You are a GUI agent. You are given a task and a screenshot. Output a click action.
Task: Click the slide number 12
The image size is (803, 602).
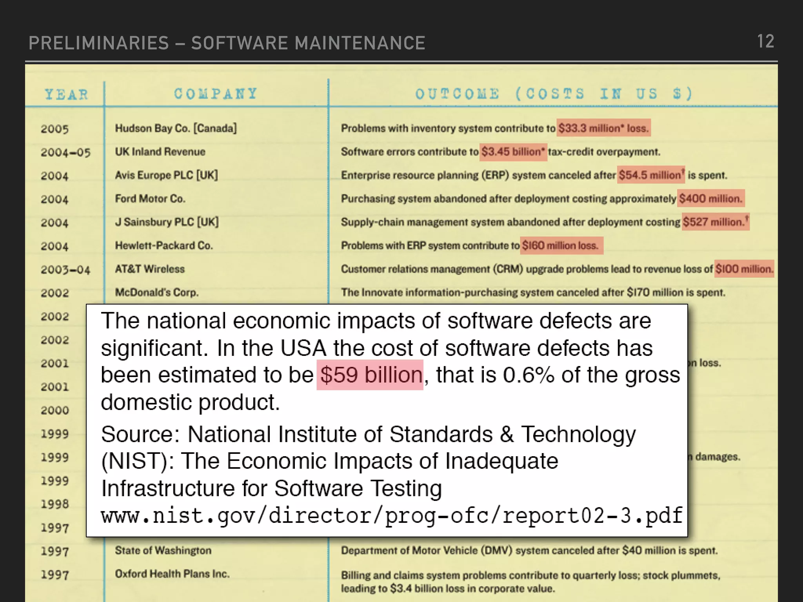pyautogui.click(x=765, y=42)
